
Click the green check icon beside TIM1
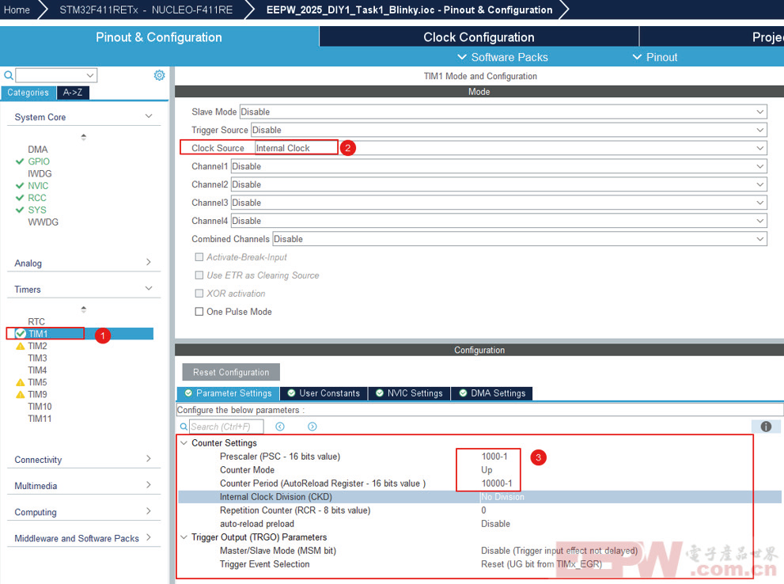21,333
